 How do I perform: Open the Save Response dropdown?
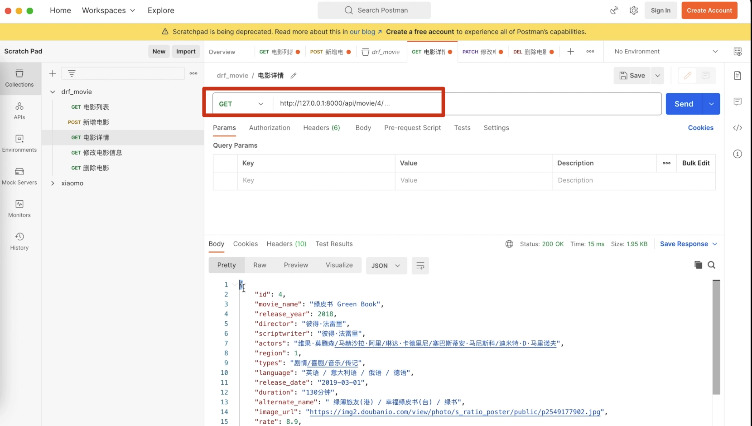(689, 244)
